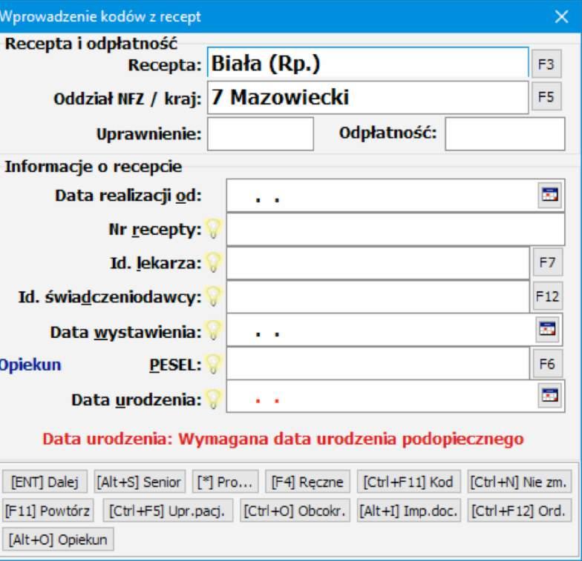Click the [Alt+O] Opiekun button
This screenshot has height=561, width=582.
(x=58, y=540)
